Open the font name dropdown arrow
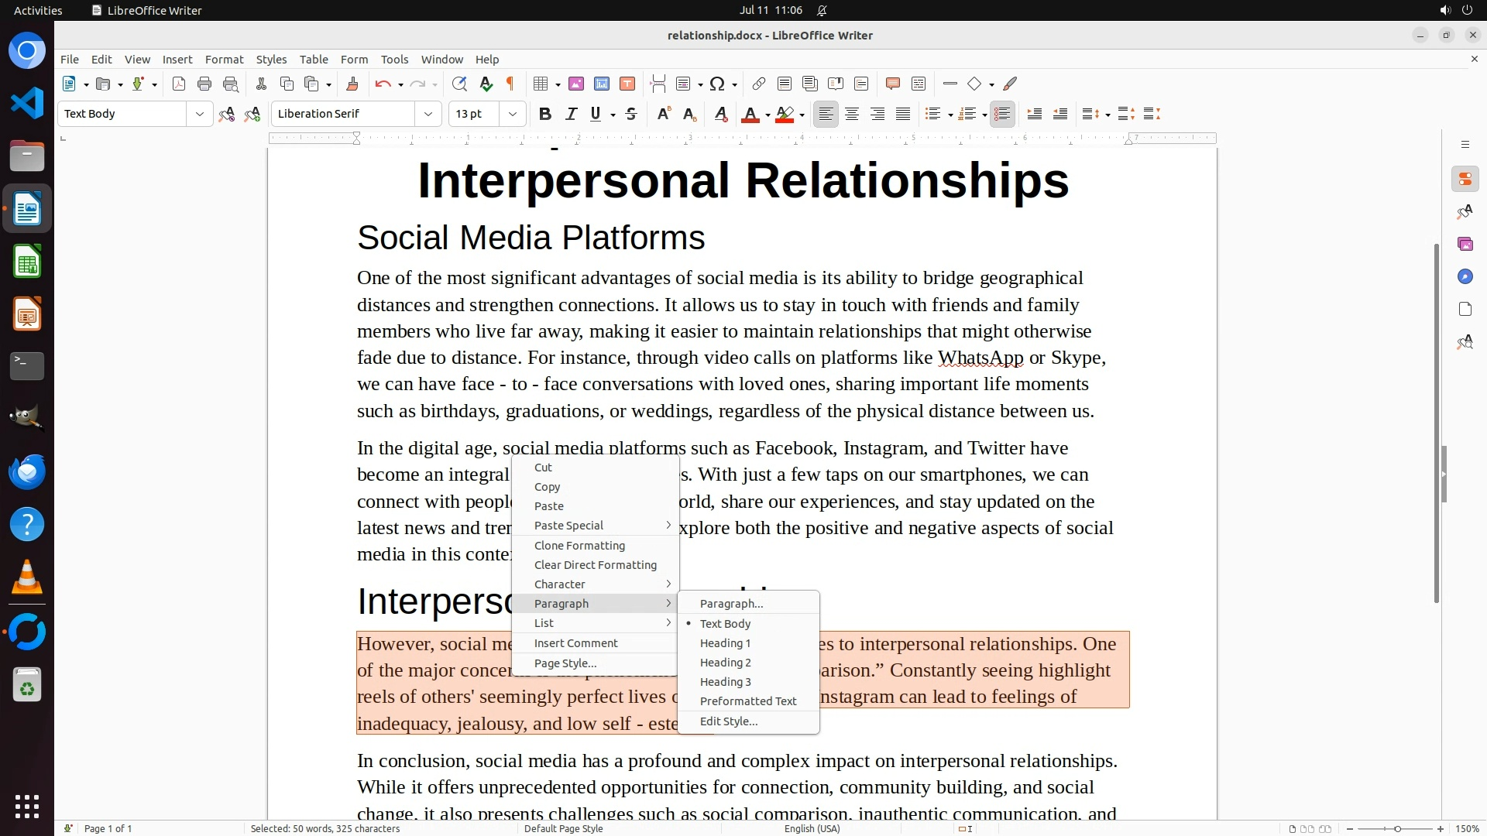The width and height of the screenshot is (1487, 836). pos(428,115)
